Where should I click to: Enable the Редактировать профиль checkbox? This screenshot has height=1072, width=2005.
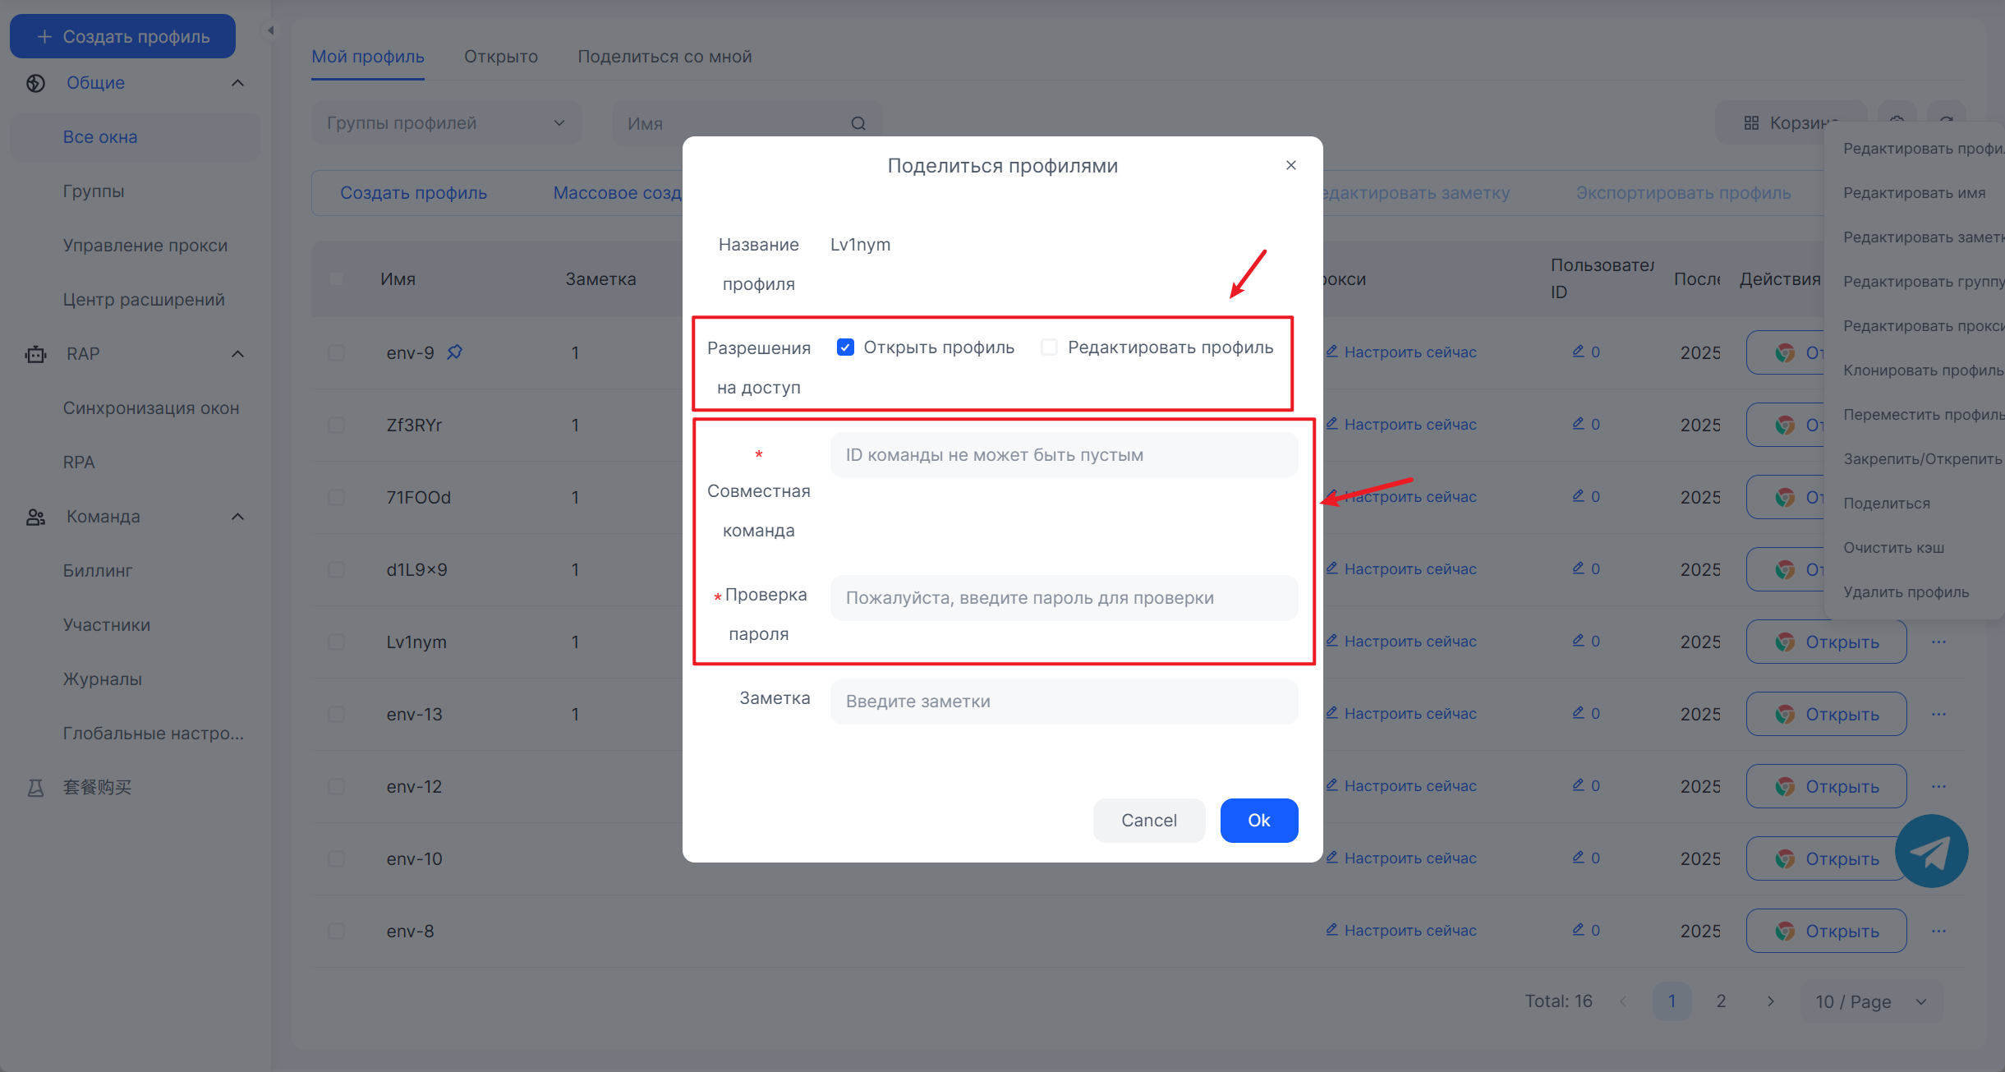tap(1049, 347)
